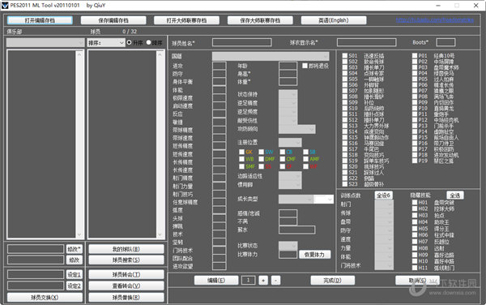Click the 全设6 button
Image resolution: width=486 pixels, height=305 pixels.
click(x=383, y=195)
